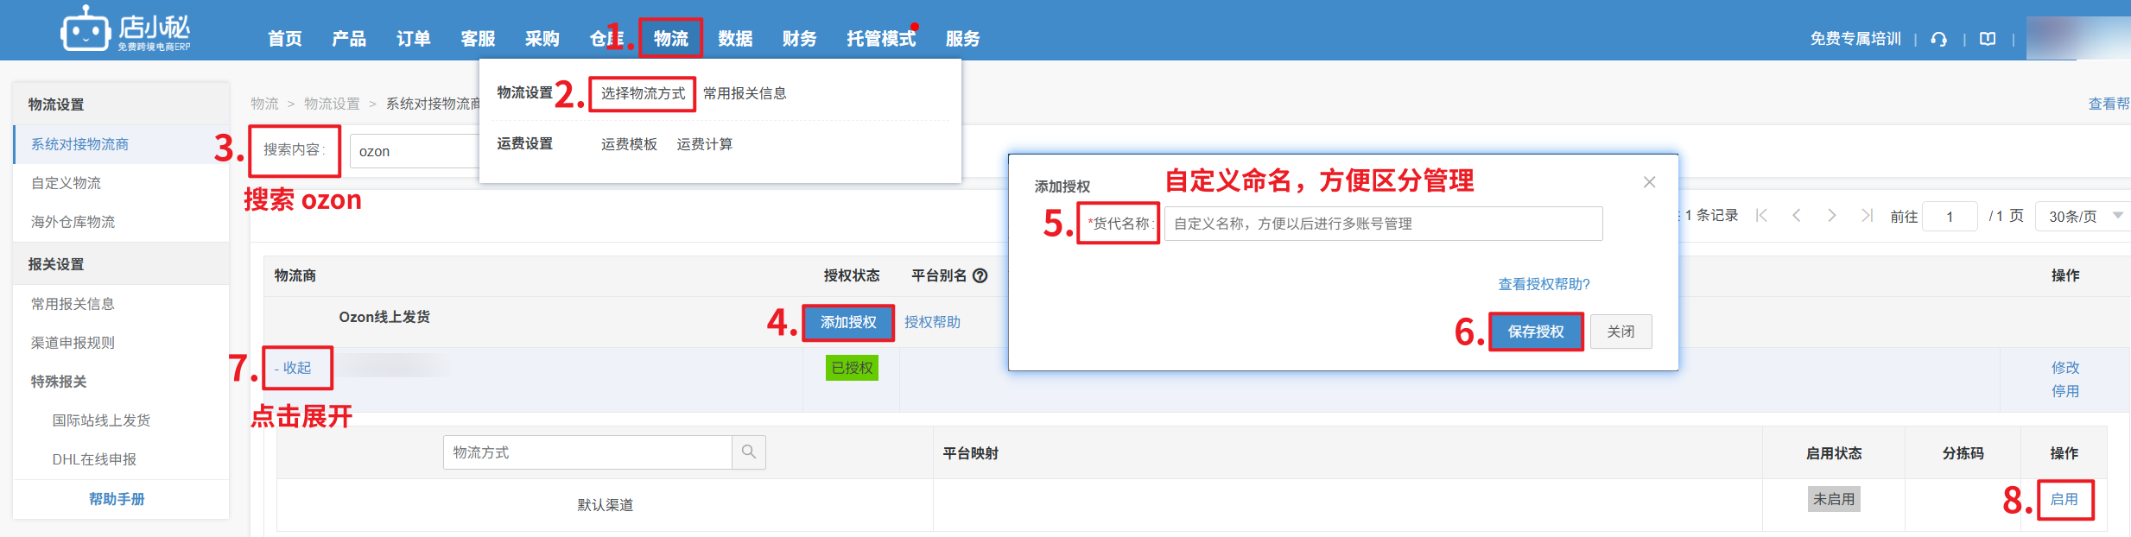Open 服务 menu in top navigation
This screenshot has height=537, width=2131.
(x=963, y=39)
